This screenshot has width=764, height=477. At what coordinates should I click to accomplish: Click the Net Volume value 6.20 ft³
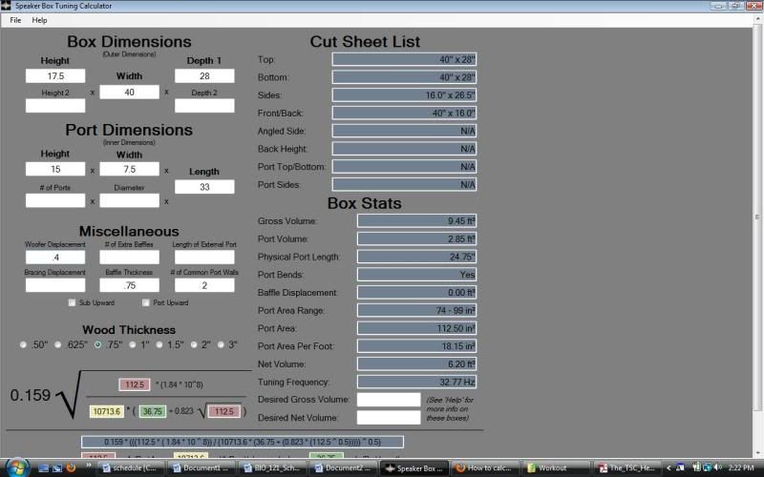click(x=416, y=363)
